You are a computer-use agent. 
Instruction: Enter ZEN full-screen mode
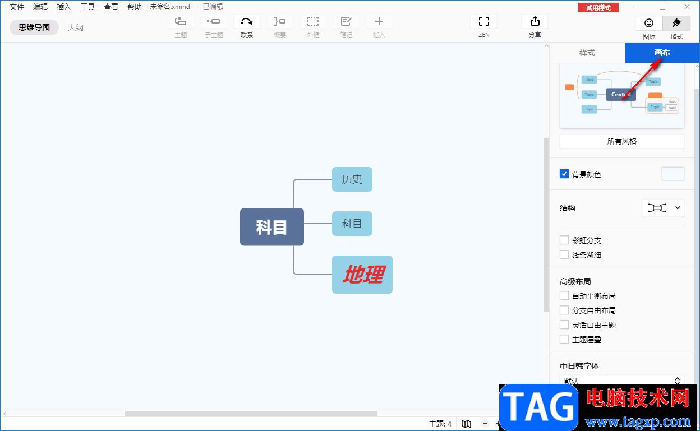484,22
